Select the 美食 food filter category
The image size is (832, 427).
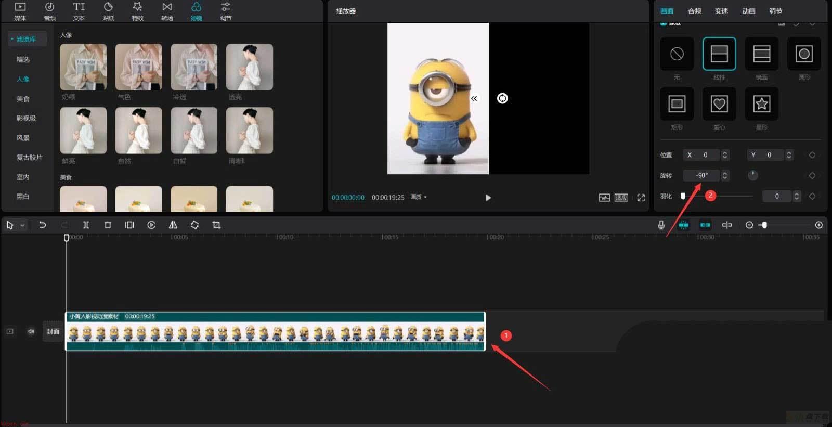pyautogui.click(x=23, y=99)
